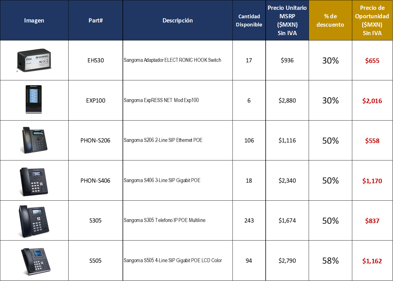Select the ExpRESS NET Mod Exp100 description
This screenshot has height=281, width=393.
click(161, 100)
